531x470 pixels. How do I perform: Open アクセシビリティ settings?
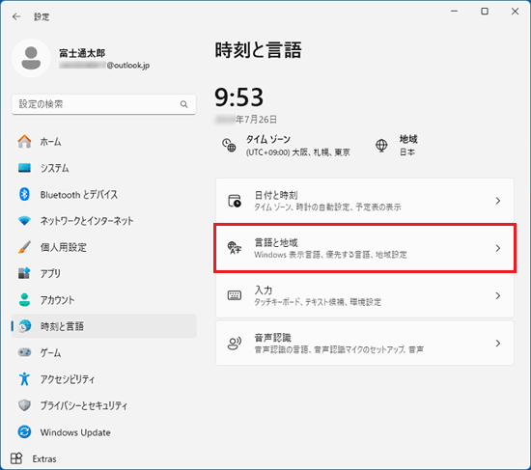point(104,379)
